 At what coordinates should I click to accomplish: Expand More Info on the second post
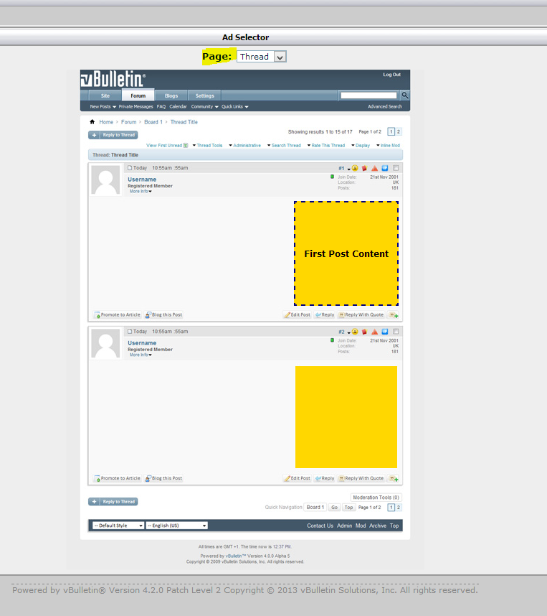coord(141,355)
